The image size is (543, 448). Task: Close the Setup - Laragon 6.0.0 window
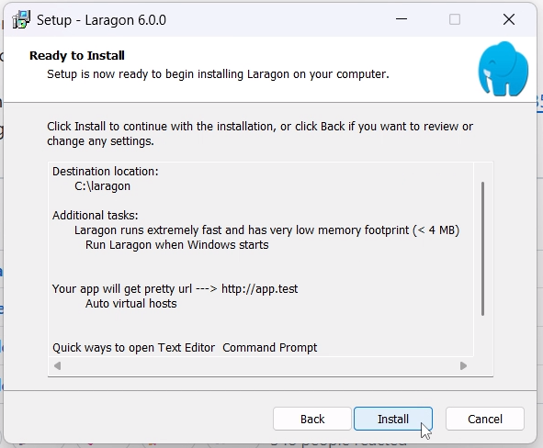[x=509, y=19]
